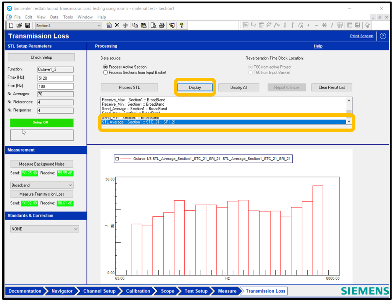Image resolution: width=392 pixels, height=301 pixels.
Task: Save the project using the floppy disk icon
Action: [x=27, y=26]
